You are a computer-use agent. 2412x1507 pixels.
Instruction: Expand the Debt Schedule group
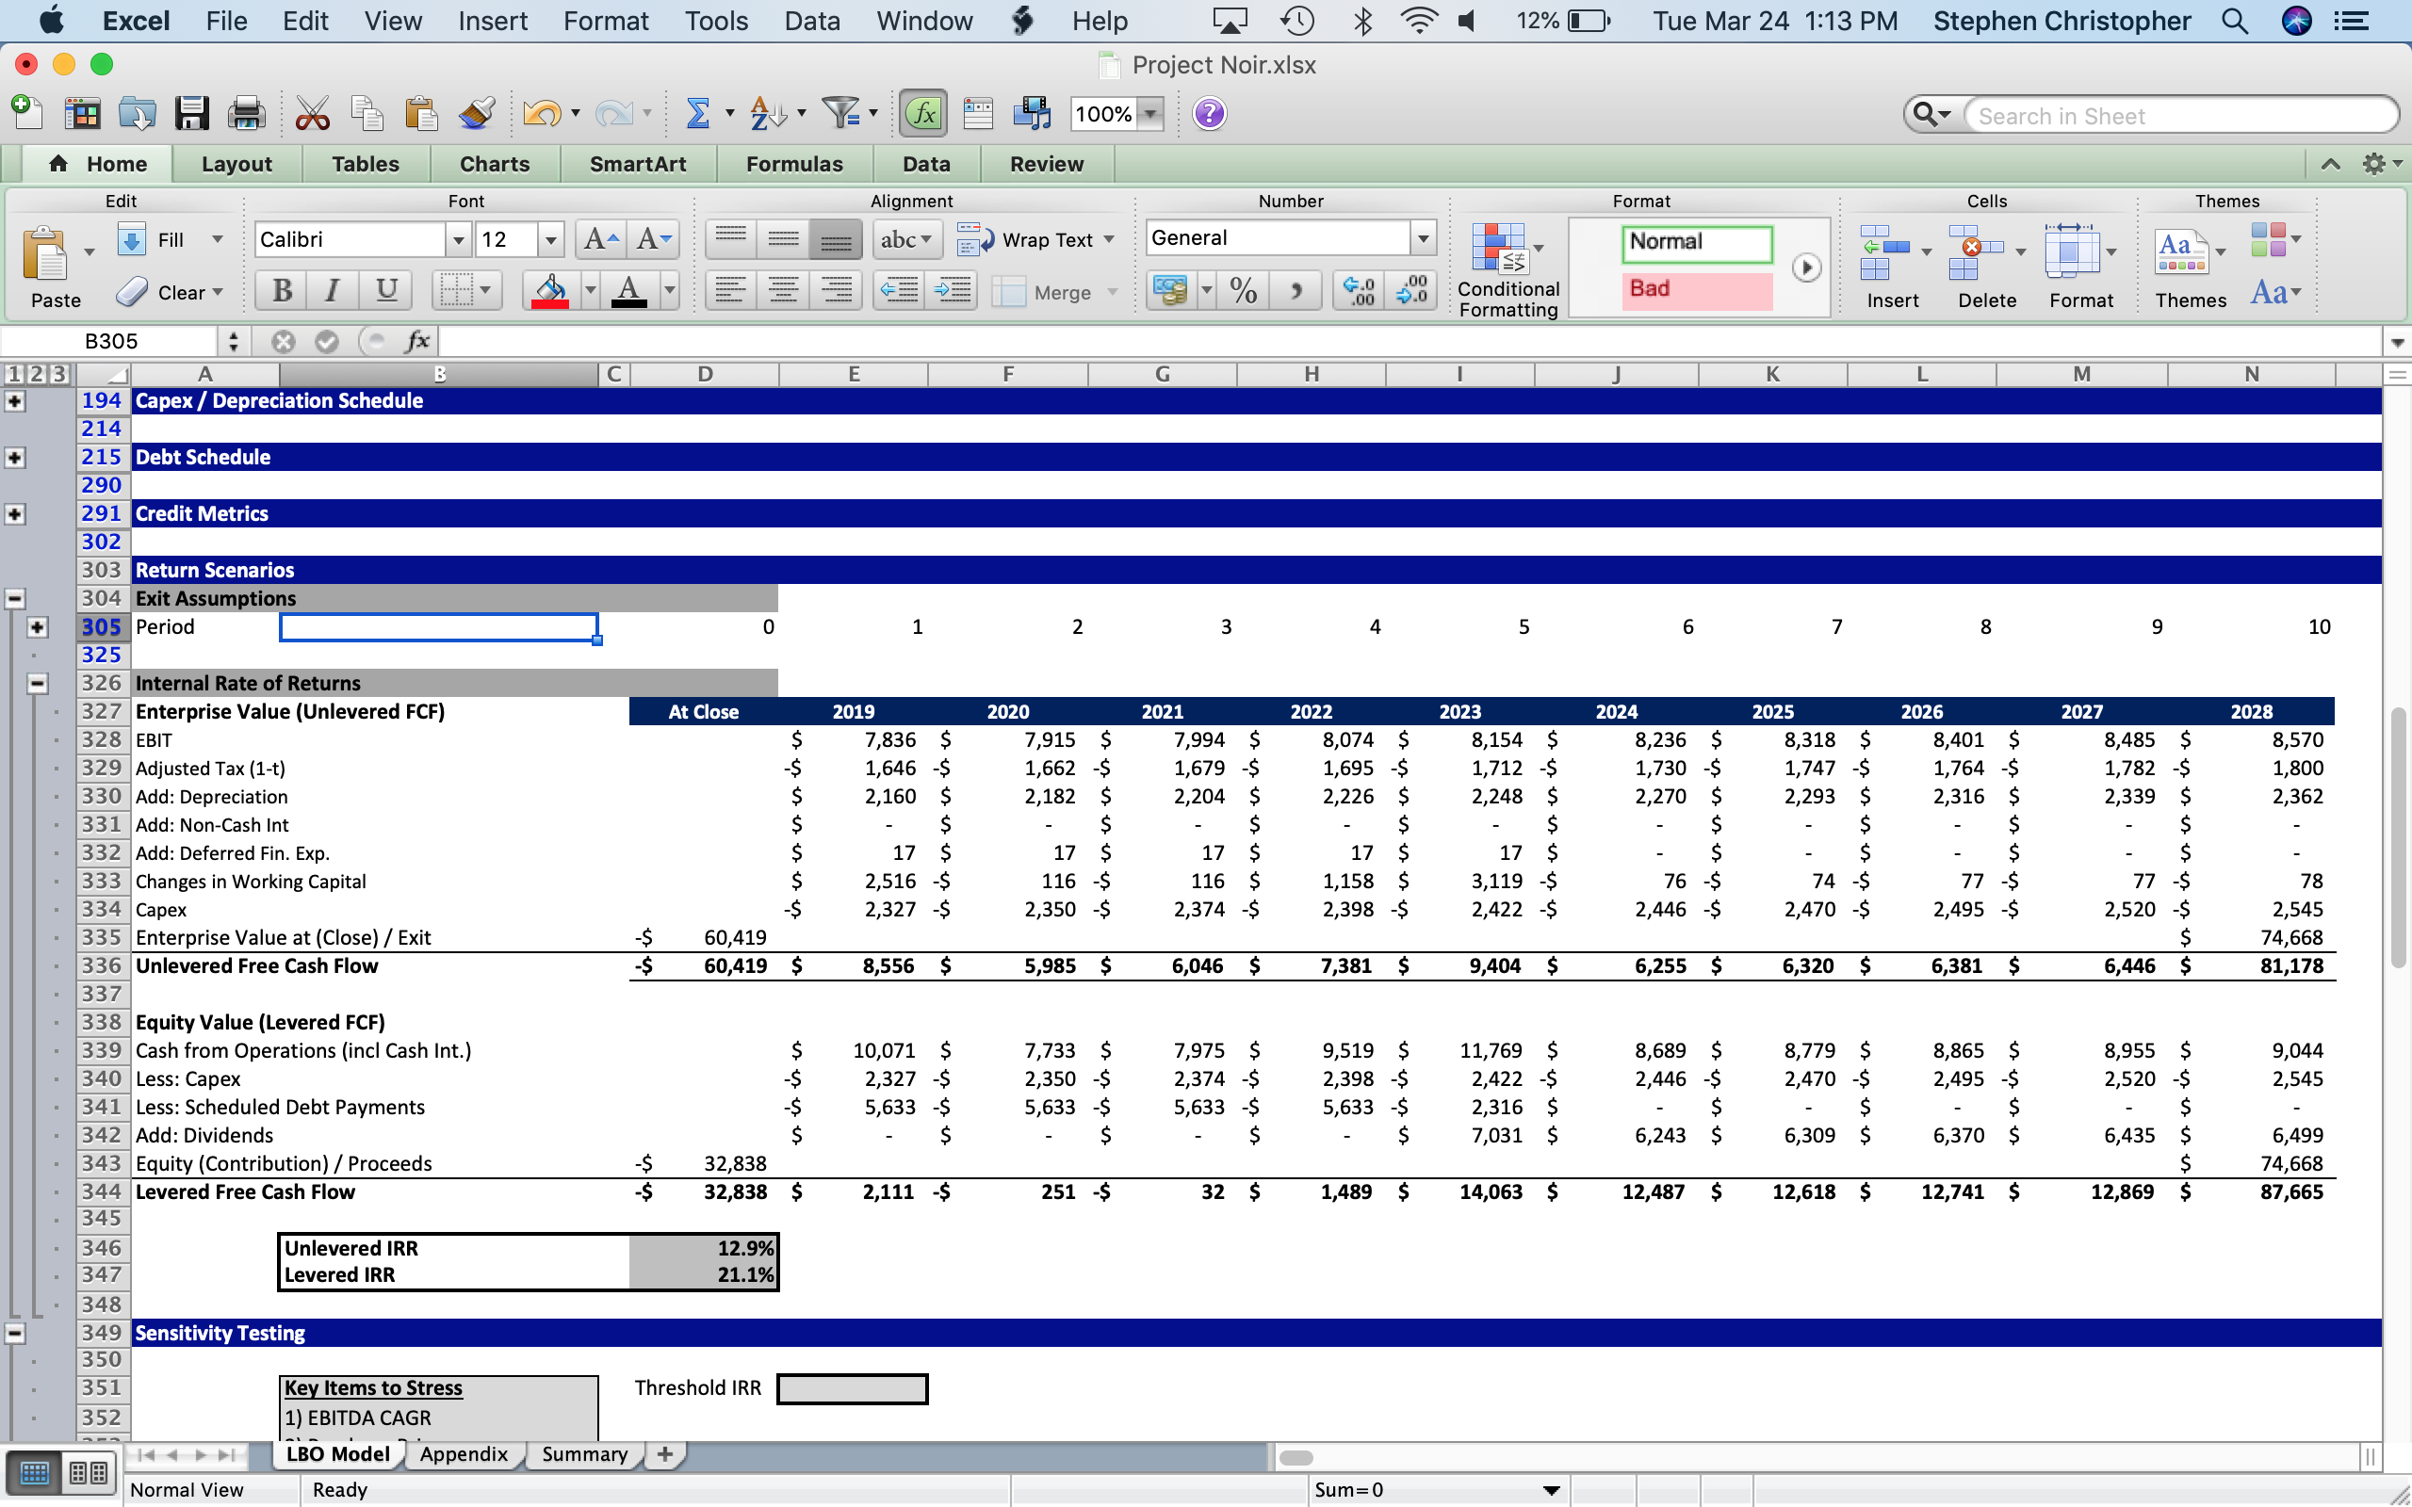tap(15, 458)
